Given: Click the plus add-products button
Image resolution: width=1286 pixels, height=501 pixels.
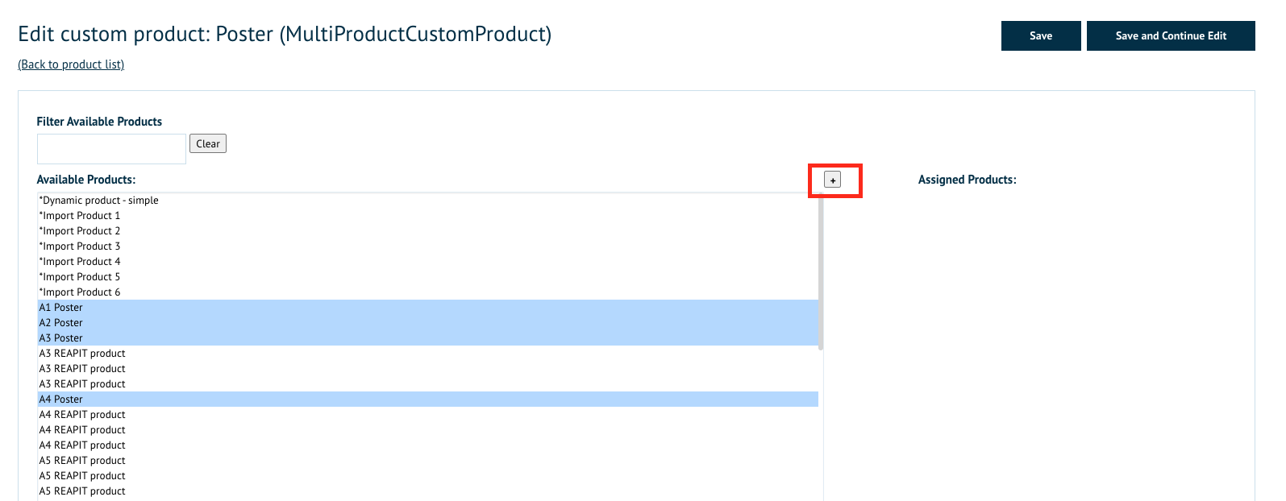Looking at the screenshot, I should [832, 180].
